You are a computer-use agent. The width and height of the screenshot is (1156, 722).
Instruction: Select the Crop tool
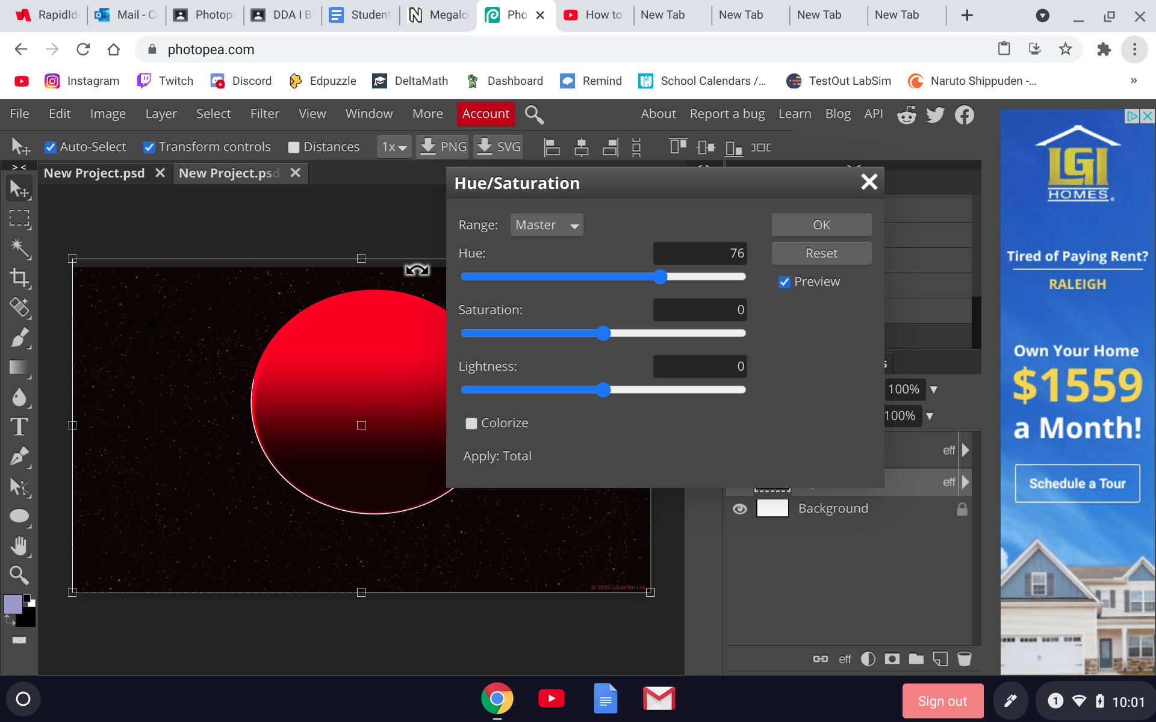pyautogui.click(x=20, y=278)
